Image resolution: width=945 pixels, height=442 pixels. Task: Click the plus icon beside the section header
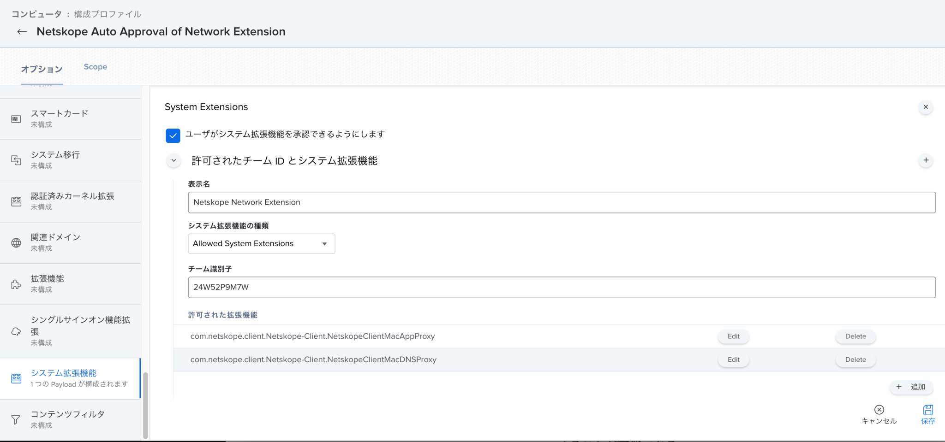pyautogui.click(x=926, y=160)
